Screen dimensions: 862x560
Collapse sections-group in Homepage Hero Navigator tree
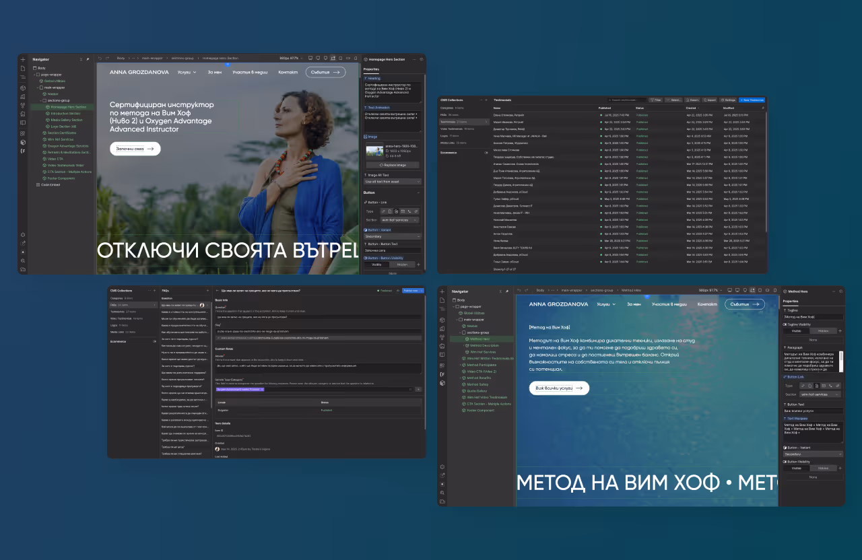point(40,101)
